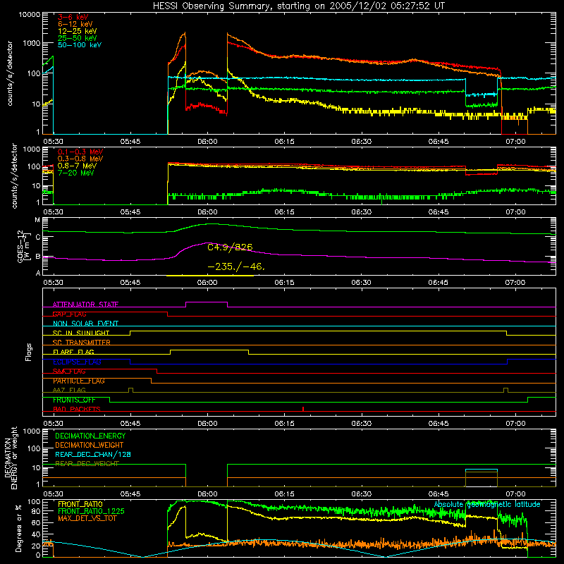Image resolution: width=564 pixels, height=564 pixels.
Task: Click the 0.3-0.8 MeV legend label
Action: pos(80,159)
